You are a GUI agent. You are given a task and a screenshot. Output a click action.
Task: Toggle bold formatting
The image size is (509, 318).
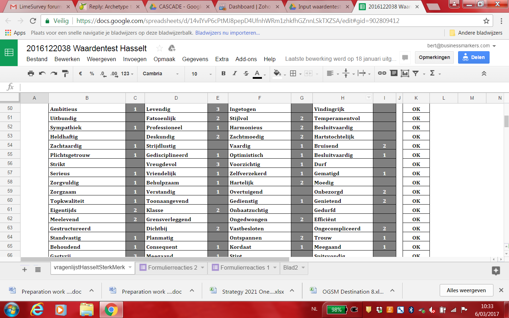tap(223, 73)
